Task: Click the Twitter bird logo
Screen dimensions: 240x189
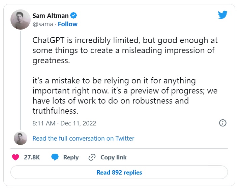Action: [223, 15]
